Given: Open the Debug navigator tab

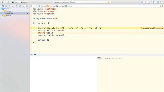Looking at the screenshot, I should pos(20,6).
